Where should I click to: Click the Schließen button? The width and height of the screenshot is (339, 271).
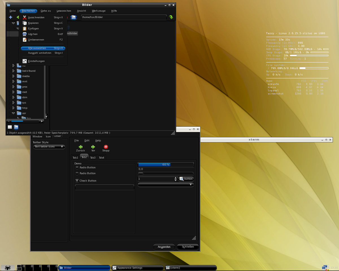188,247
